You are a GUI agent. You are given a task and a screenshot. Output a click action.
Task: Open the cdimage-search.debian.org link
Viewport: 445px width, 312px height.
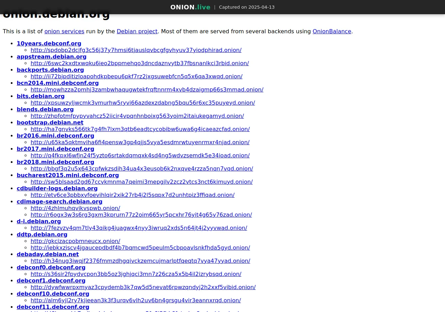click(x=59, y=201)
